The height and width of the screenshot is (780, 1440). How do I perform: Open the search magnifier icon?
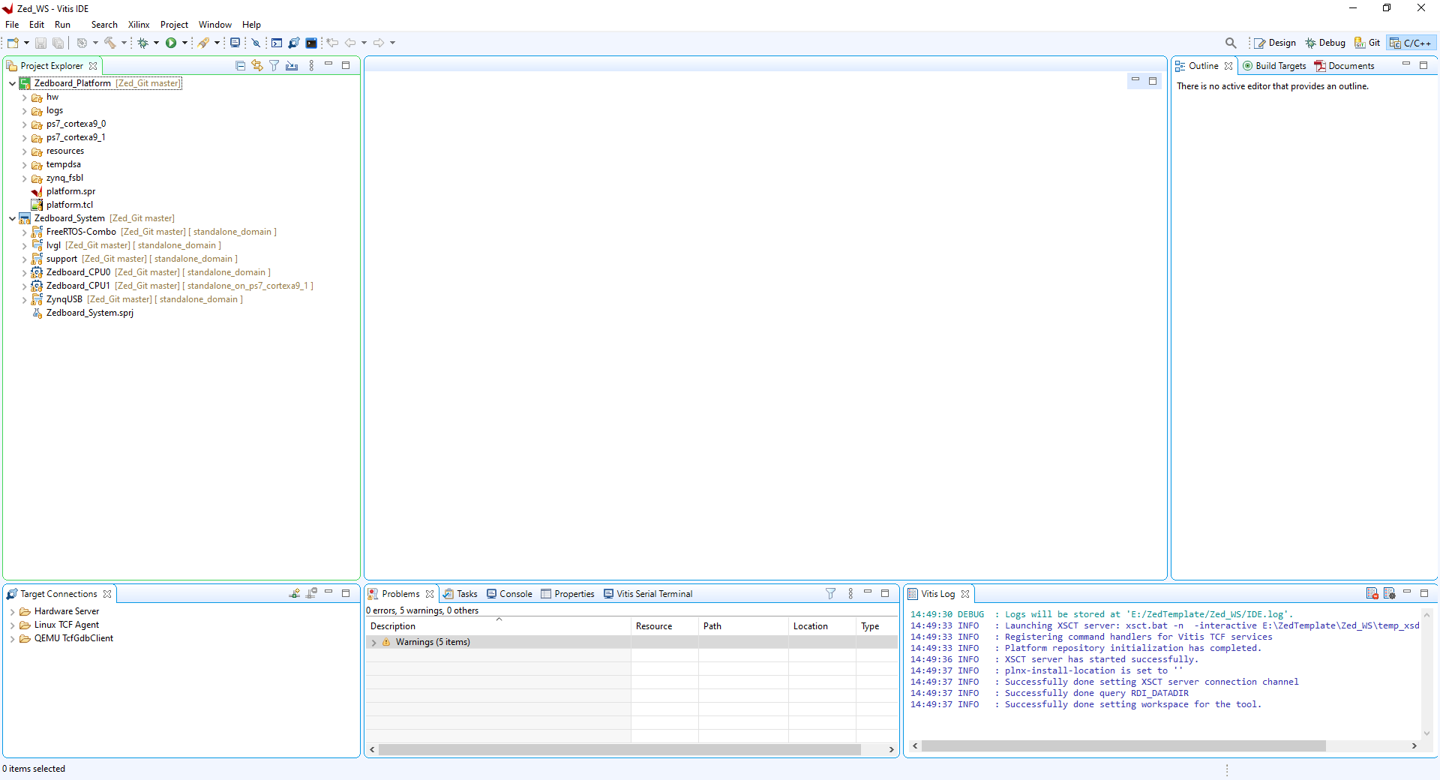(1231, 43)
